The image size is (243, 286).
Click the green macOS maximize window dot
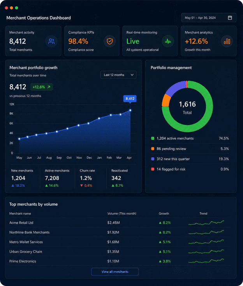click(x=17, y=8)
